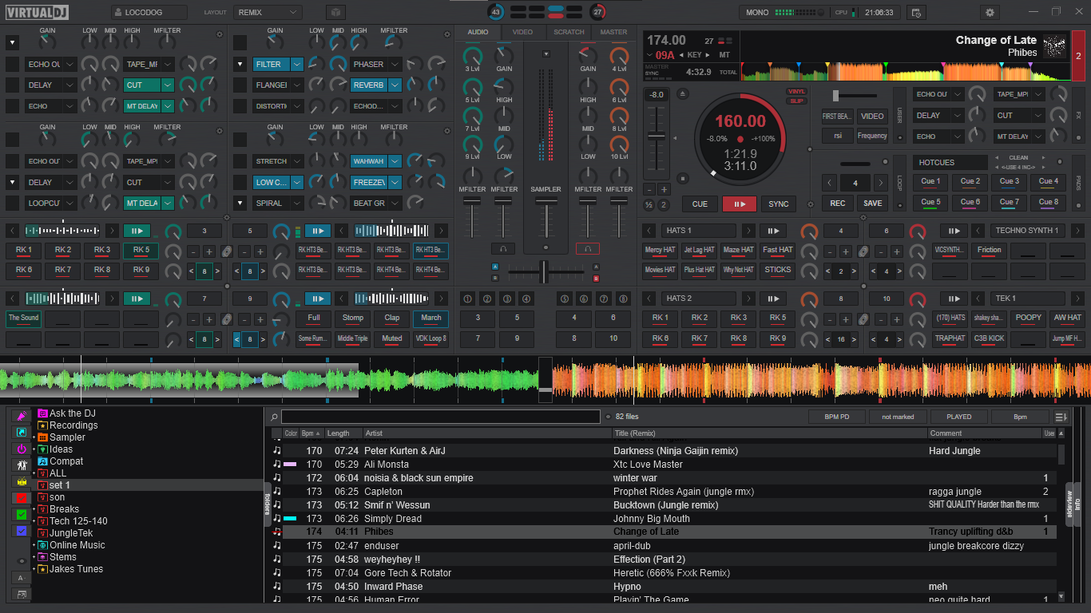This screenshot has height=613, width=1091.
Task: Switch to the VIDEO mixer tab
Action: 522,32
